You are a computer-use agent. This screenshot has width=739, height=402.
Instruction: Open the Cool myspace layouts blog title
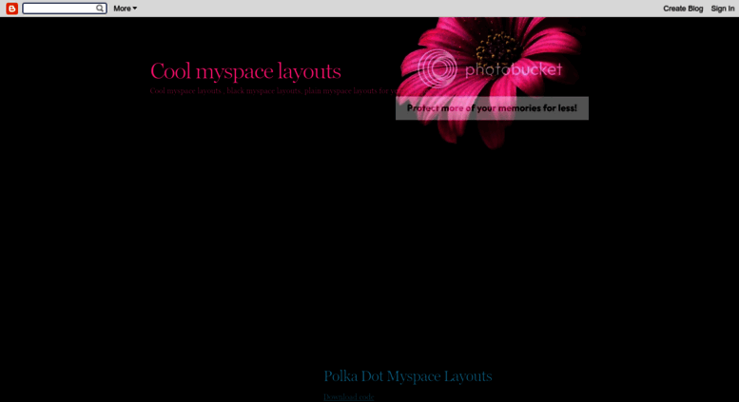pyautogui.click(x=245, y=71)
